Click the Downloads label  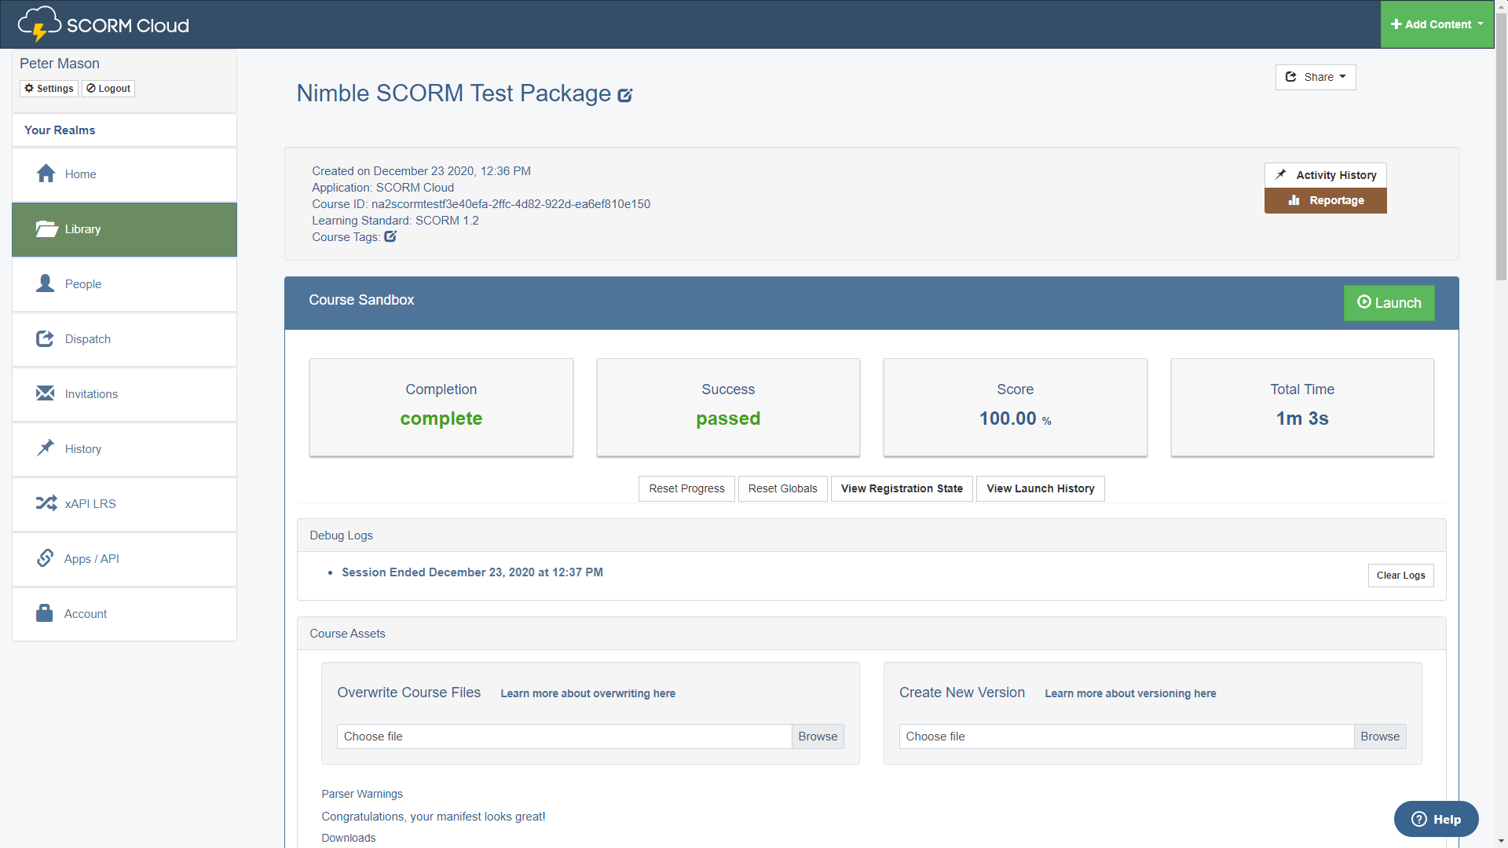349,838
